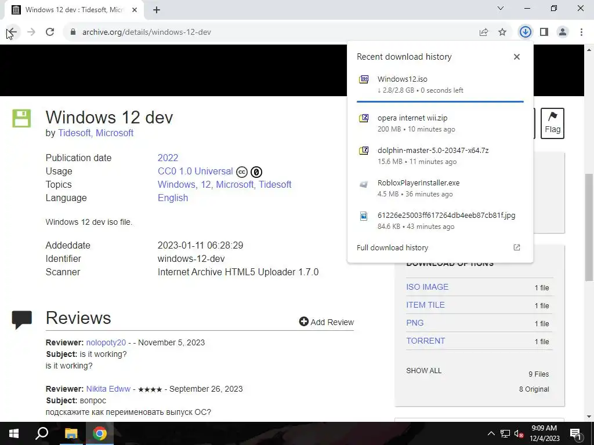The width and height of the screenshot is (594, 445).
Task: Download the ISO IMAGE file
Action: (x=428, y=287)
